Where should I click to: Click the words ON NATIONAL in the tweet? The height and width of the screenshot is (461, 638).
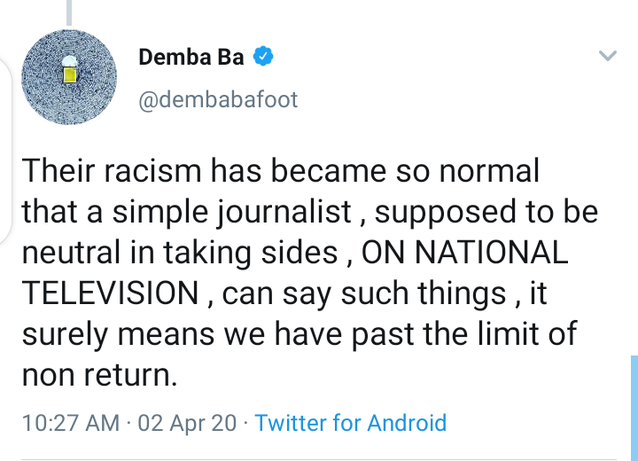pos(478,254)
